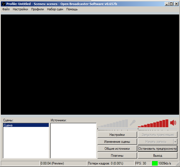Click the 0:00:04 (Preview) status text
This screenshot has height=167, width=180.
[52, 163]
